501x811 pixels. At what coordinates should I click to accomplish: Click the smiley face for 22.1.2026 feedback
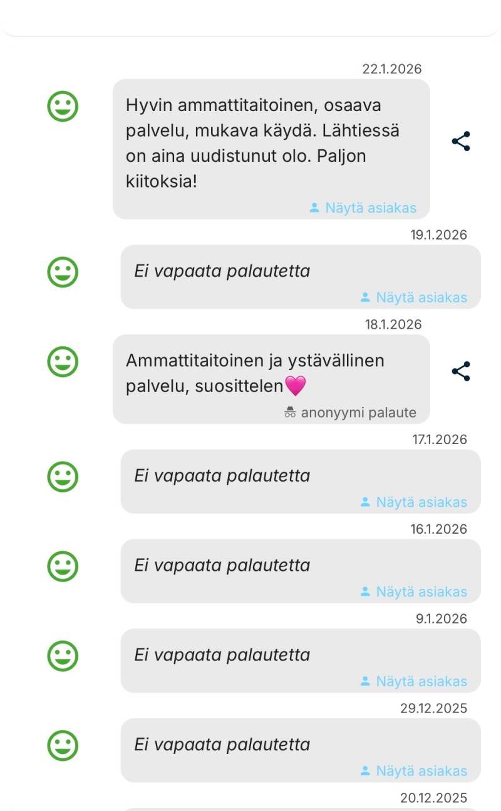(63, 106)
